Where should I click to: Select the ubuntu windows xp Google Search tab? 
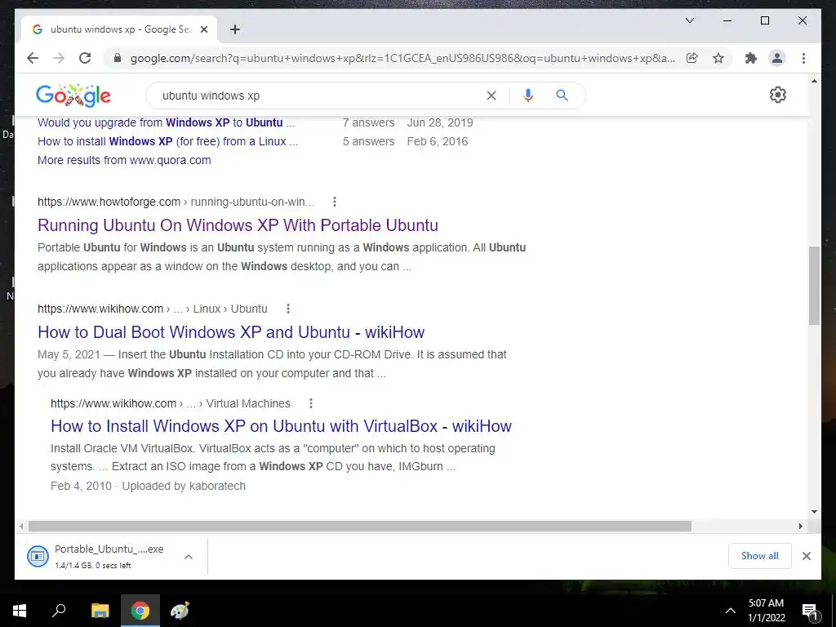tap(119, 29)
